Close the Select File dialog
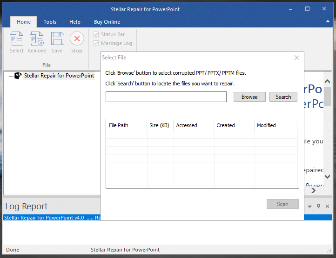This screenshot has width=336, height=258. tap(297, 58)
